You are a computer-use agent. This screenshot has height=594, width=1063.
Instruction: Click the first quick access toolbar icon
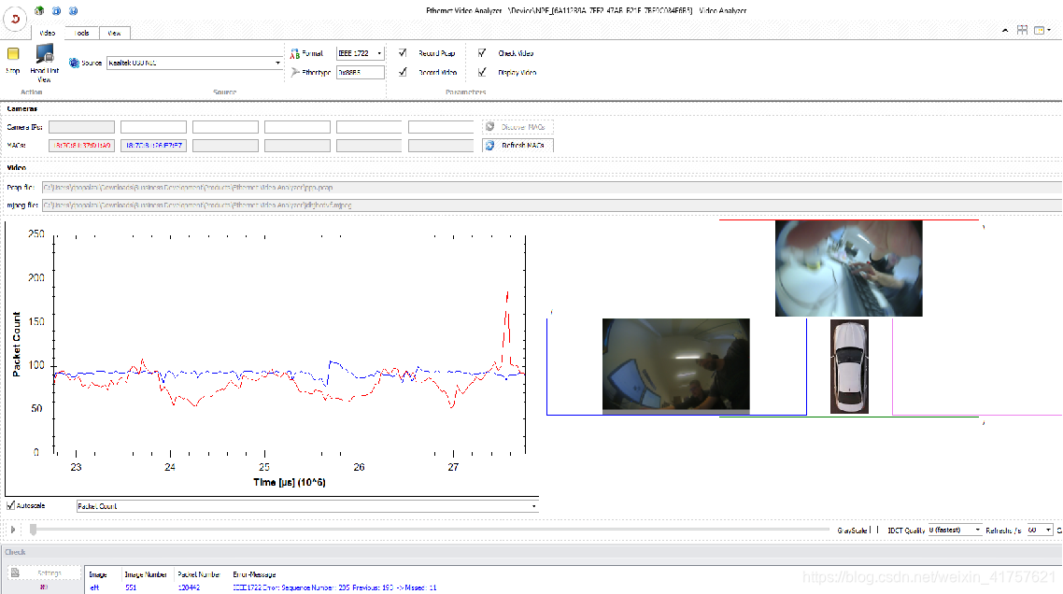(x=39, y=11)
